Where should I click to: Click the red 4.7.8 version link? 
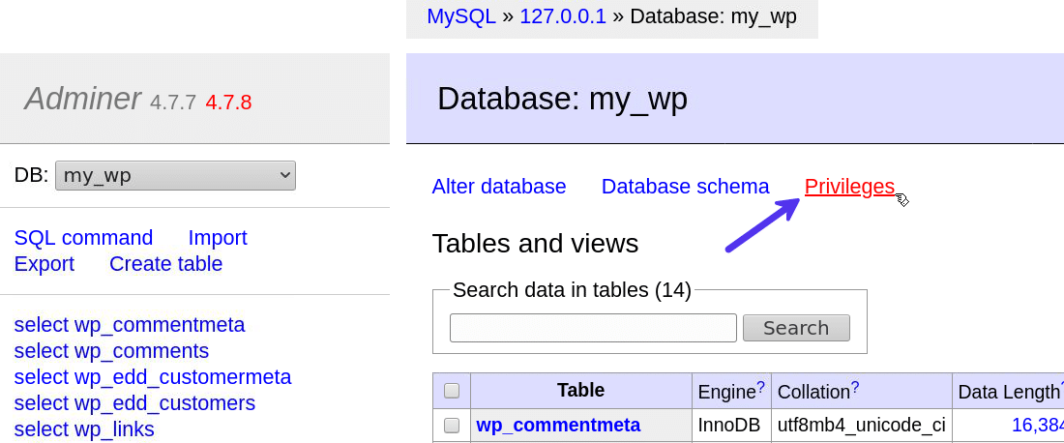click(228, 102)
